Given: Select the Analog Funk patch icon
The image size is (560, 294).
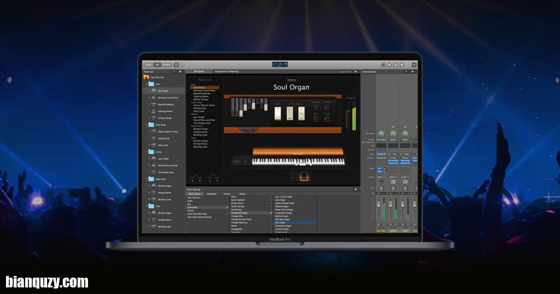Looking at the screenshot, I should (x=154, y=138).
